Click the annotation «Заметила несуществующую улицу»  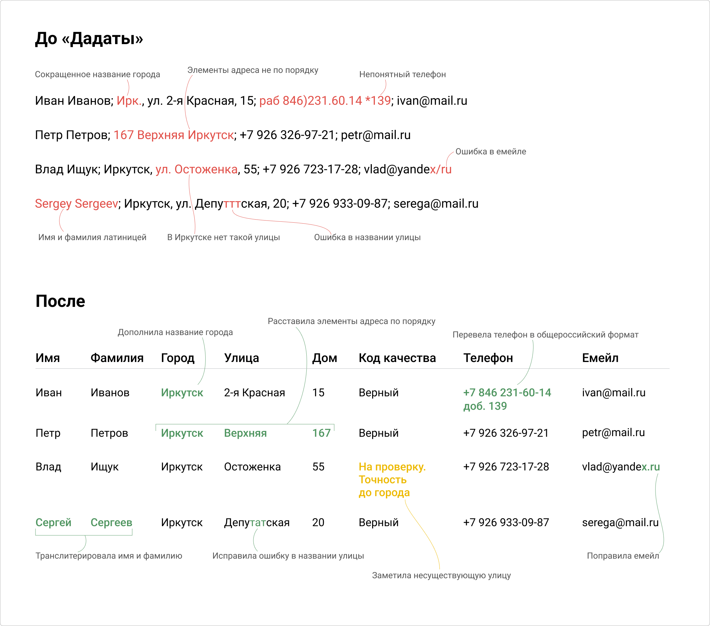coord(441,575)
